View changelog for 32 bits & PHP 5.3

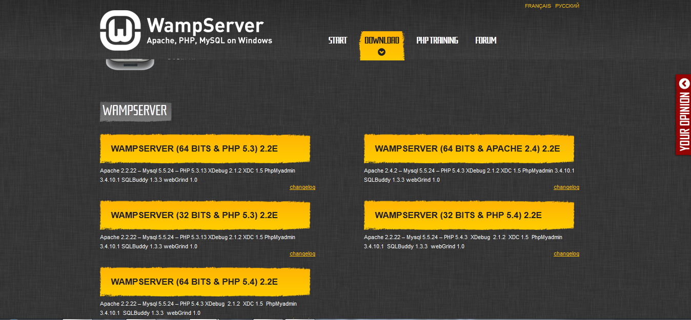coord(302,254)
